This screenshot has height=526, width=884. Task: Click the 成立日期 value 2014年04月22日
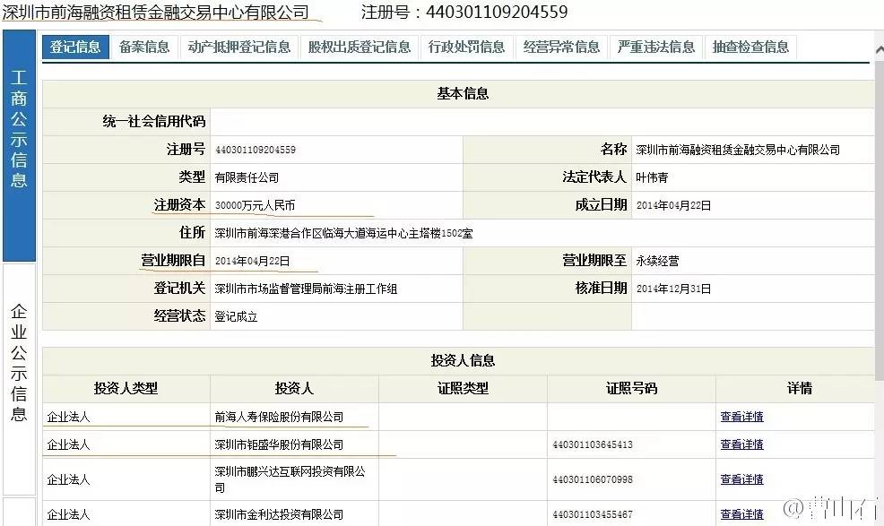pos(673,205)
